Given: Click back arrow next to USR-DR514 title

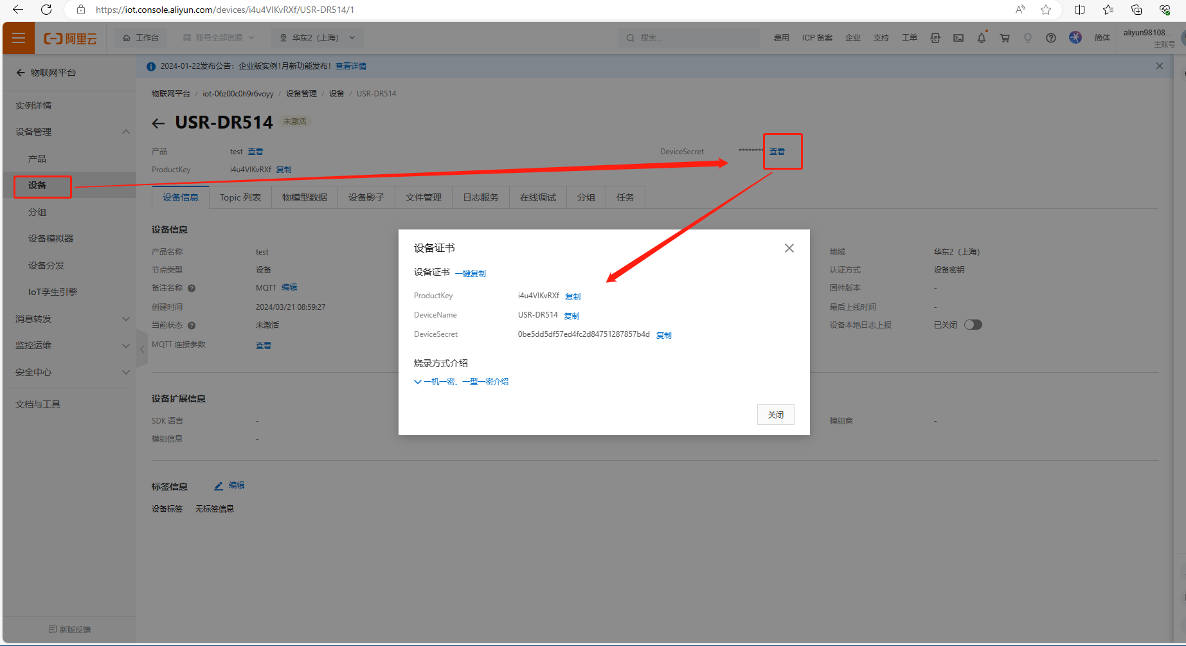Looking at the screenshot, I should [158, 123].
